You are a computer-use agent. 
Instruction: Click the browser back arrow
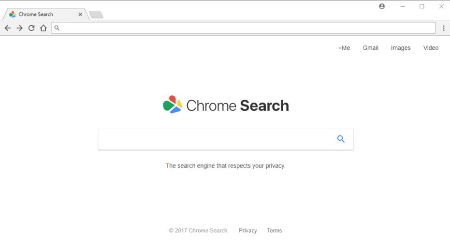(7, 28)
